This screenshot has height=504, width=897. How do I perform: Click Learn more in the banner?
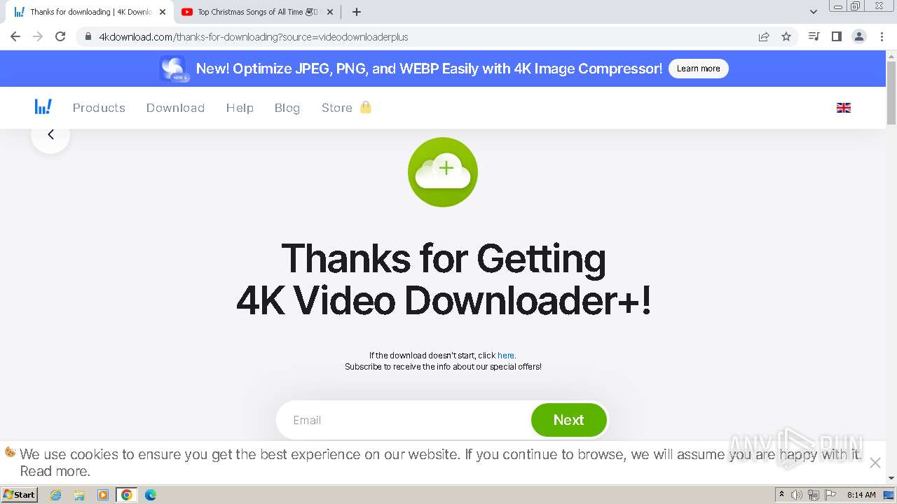pos(698,69)
